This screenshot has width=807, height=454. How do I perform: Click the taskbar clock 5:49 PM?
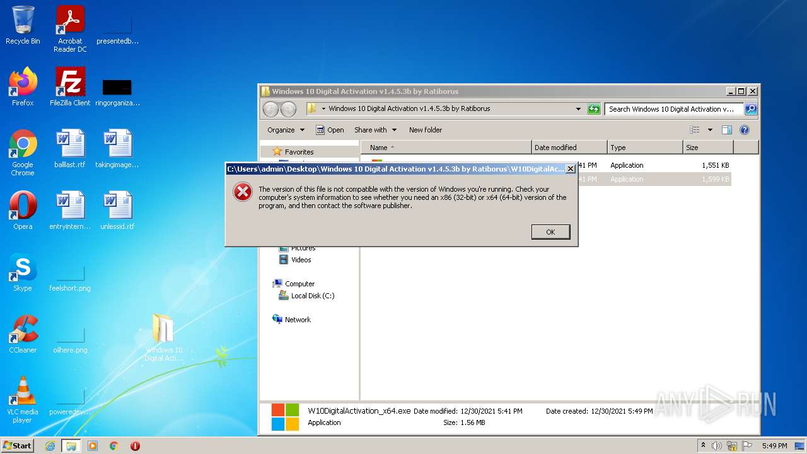[x=774, y=446]
